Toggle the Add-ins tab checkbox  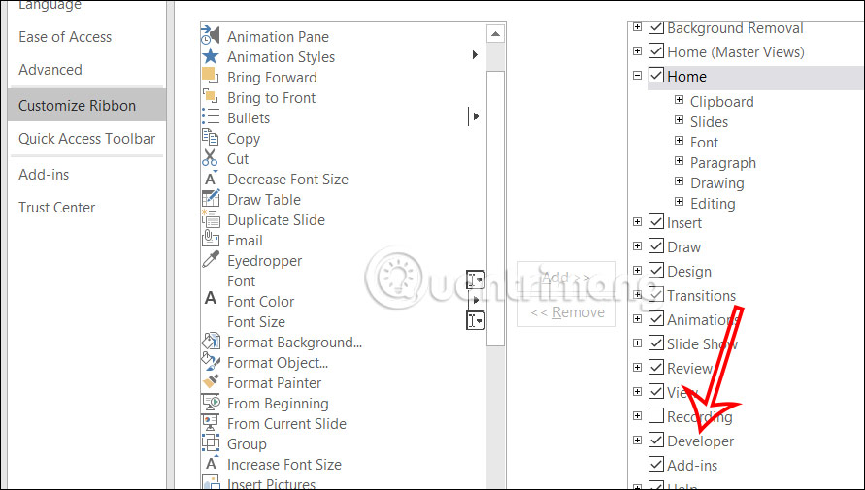tap(656, 464)
